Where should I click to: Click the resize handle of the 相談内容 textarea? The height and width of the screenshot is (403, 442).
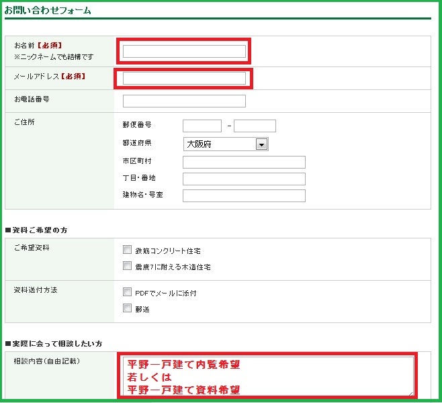[410, 392]
